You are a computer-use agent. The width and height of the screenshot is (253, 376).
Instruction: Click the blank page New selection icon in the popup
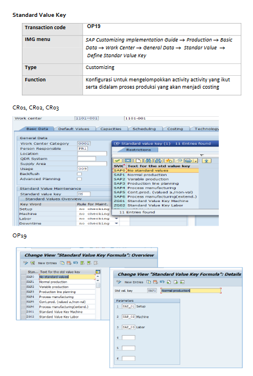pyautogui.click(x=138, y=161)
